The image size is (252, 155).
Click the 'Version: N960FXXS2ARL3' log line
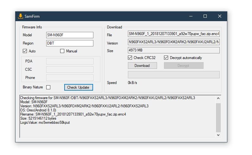85,106
